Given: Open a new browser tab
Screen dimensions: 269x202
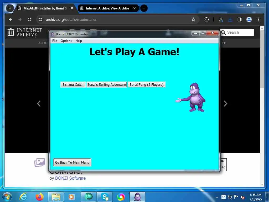Looking at the screenshot, I should [144, 8].
